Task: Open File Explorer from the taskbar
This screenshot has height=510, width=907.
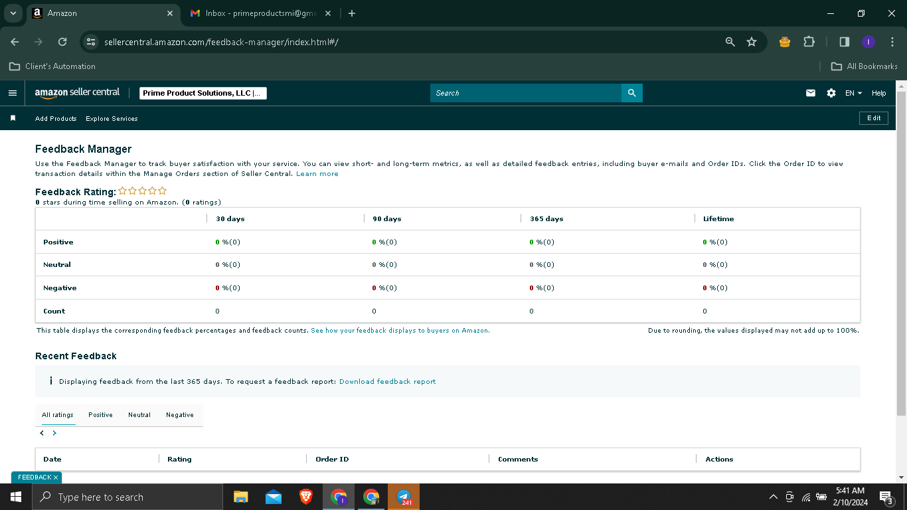Action: [240, 497]
